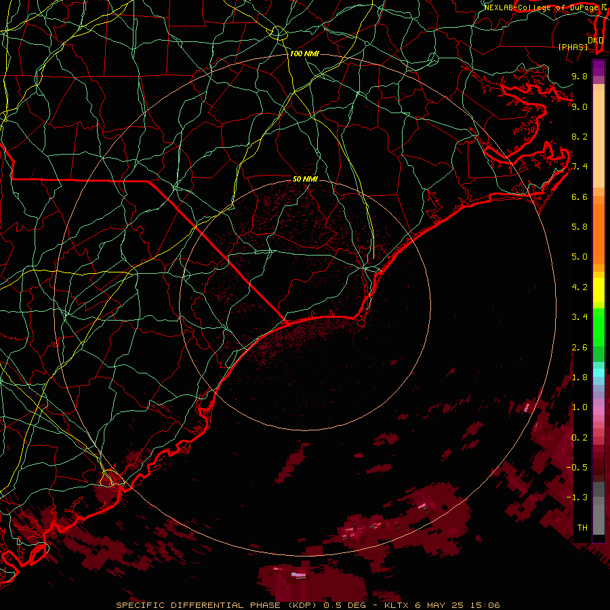Click the 9.8 legend value
The height and width of the screenshot is (610, 610).
579,76
